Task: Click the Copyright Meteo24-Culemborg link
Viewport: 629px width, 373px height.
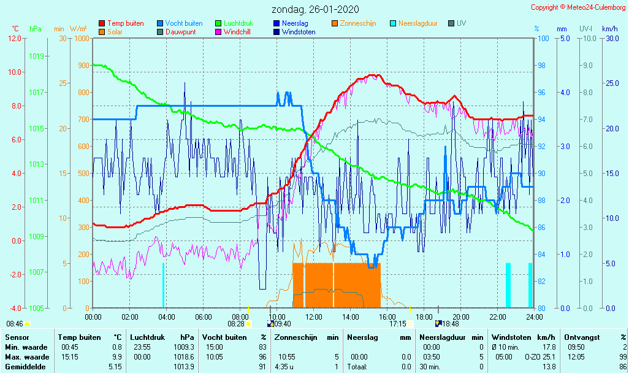Action: [x=578, y=7]
